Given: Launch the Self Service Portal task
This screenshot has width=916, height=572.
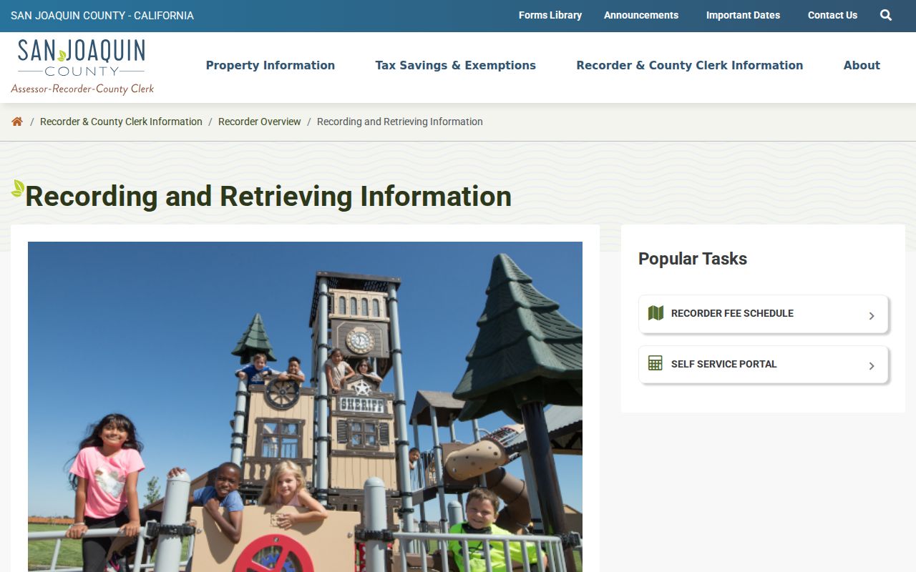Looking at the screenshot, I should (x=764, y=365).
